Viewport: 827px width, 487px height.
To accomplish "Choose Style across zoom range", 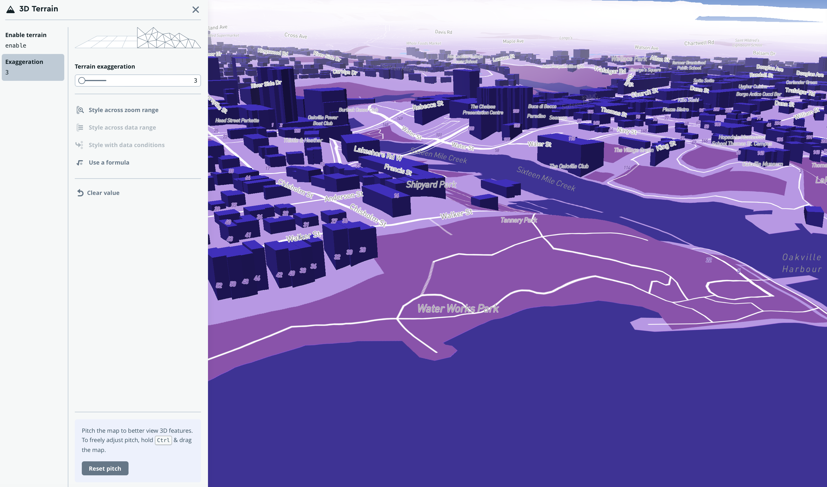I will pyautogui.click(x=123, y=110).
